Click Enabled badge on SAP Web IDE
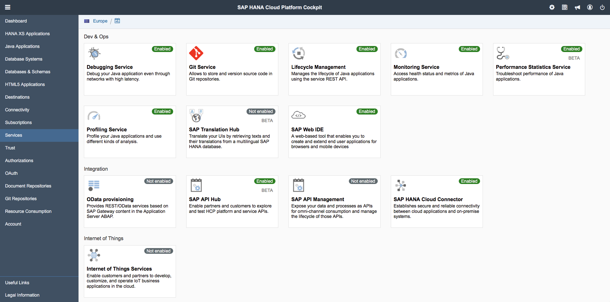This screenshot has width=610, height=302. click(x=367, y=111)
